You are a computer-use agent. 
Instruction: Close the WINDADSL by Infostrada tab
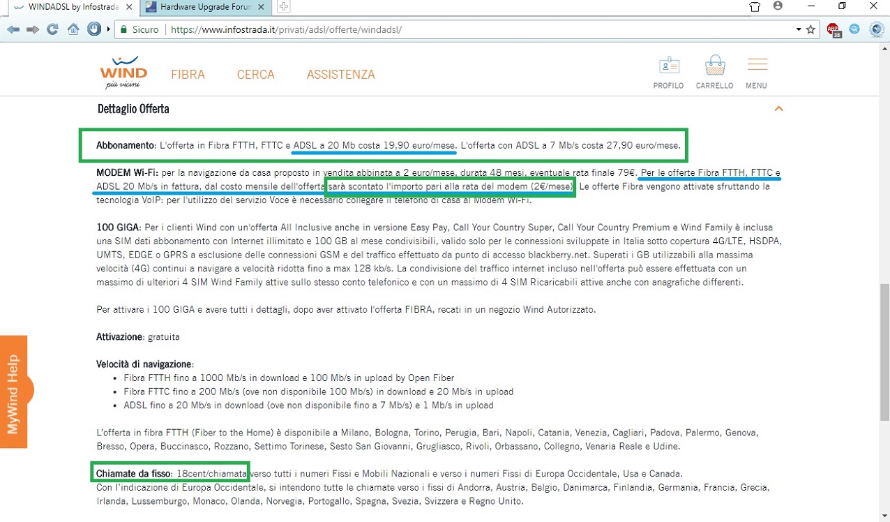(130, 6)
